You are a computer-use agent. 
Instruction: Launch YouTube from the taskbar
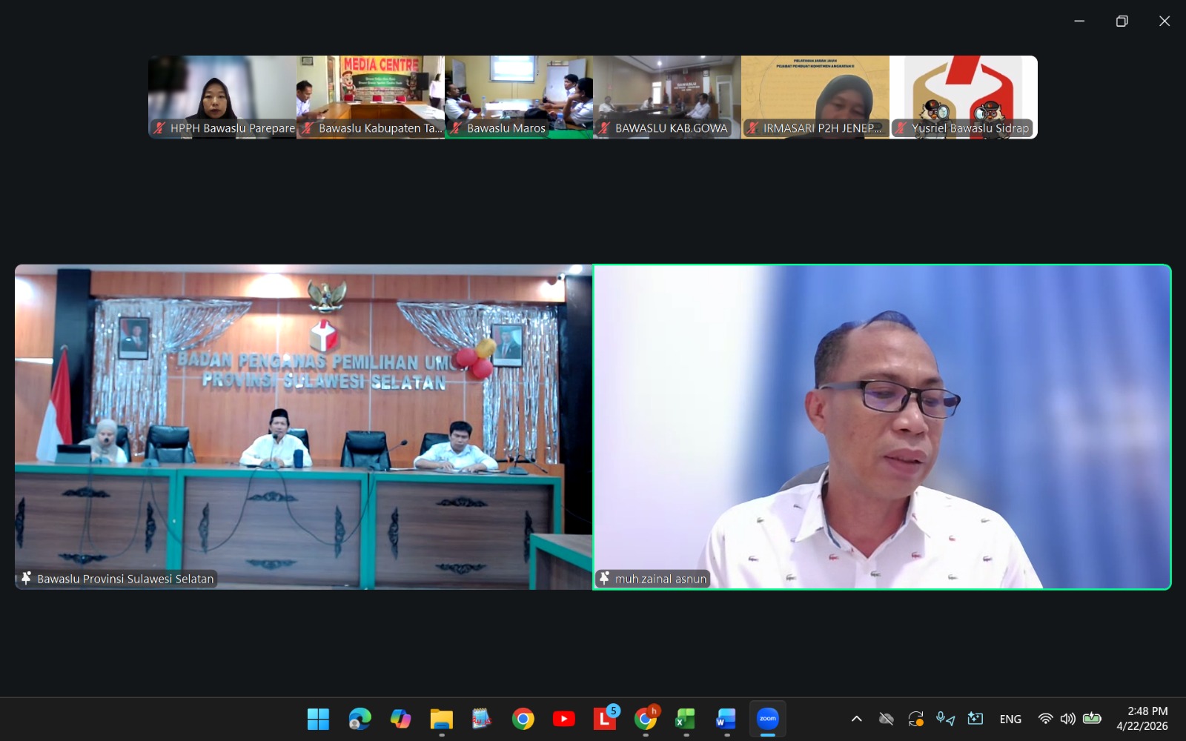(x=563, y=719)
